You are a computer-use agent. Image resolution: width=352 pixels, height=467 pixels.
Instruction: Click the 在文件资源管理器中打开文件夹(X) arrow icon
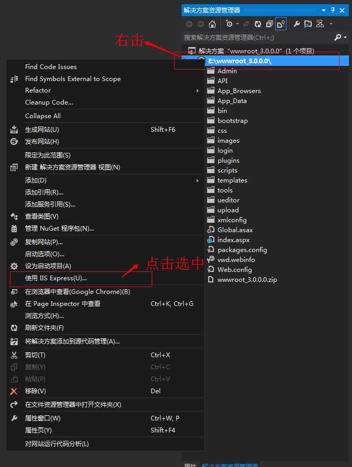(x=14, y=405)
